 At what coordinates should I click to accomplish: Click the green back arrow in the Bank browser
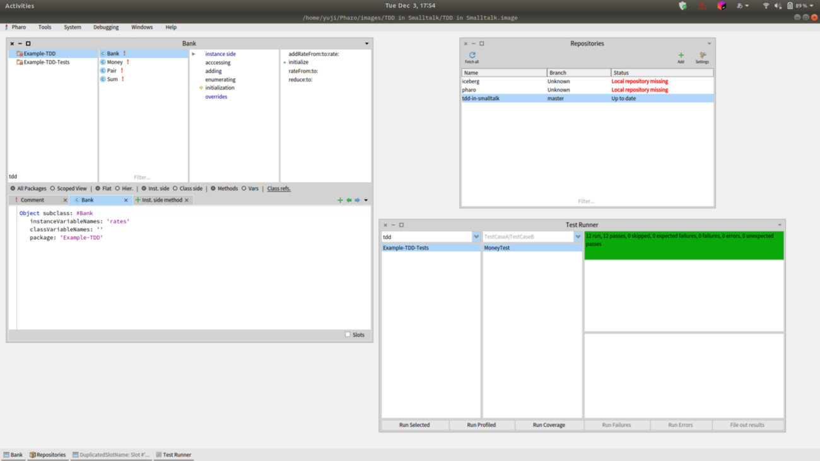pos(349,201)
